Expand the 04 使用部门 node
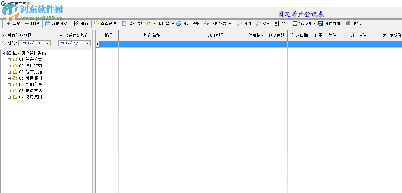This screenshot has width=402, height=193. [x=9, y=78]
